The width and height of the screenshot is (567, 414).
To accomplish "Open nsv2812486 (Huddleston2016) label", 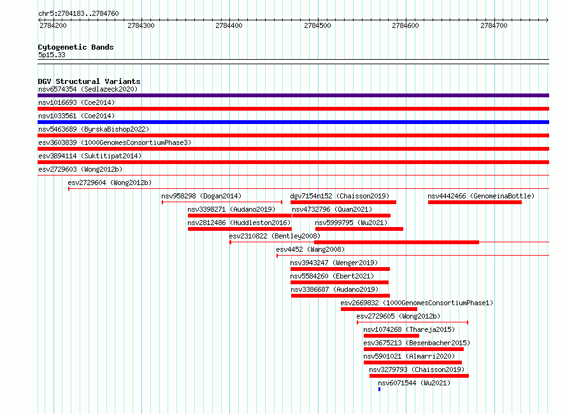I will click(239, 223).
